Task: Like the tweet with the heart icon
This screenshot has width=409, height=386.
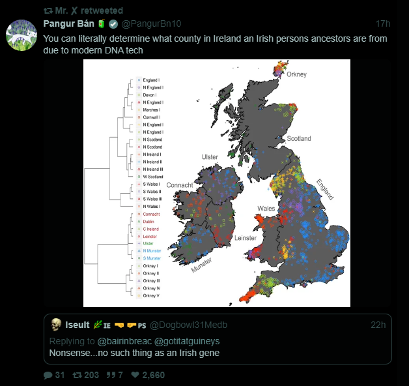Action: (135, 376)
